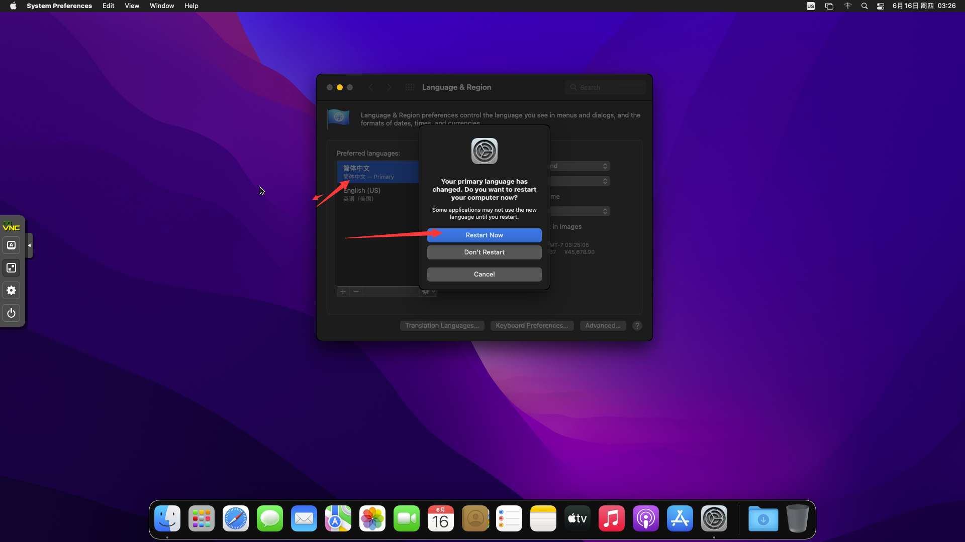The width and height of the screenshot is (965, 542).
Task: Open the First day of week dropdown
Action: [x=580, y=181]
